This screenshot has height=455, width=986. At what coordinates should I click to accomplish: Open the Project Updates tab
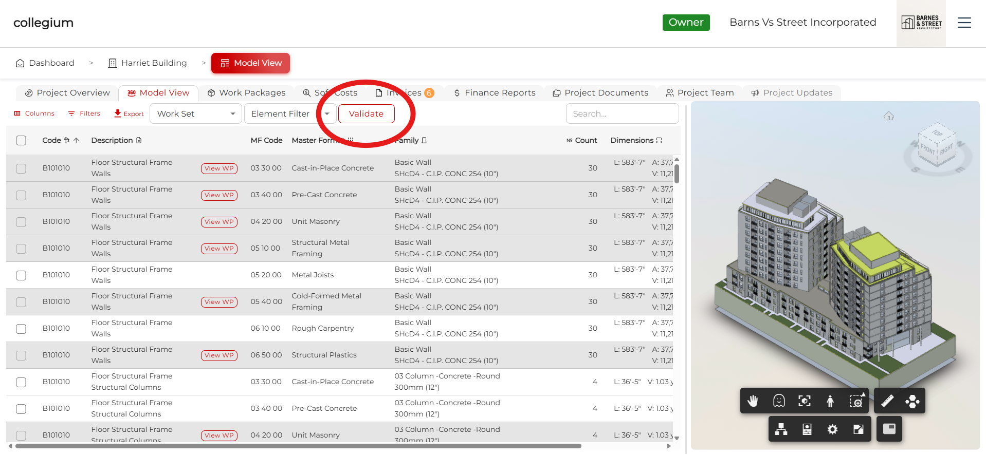(x=792, y=93)
